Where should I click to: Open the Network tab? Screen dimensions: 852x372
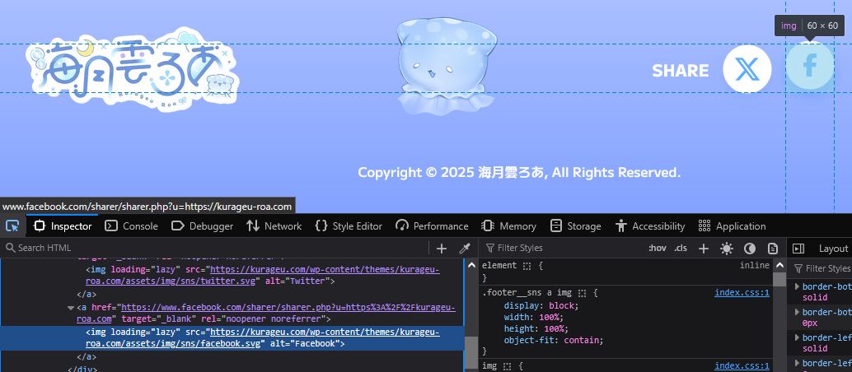[x=274, y=226]
